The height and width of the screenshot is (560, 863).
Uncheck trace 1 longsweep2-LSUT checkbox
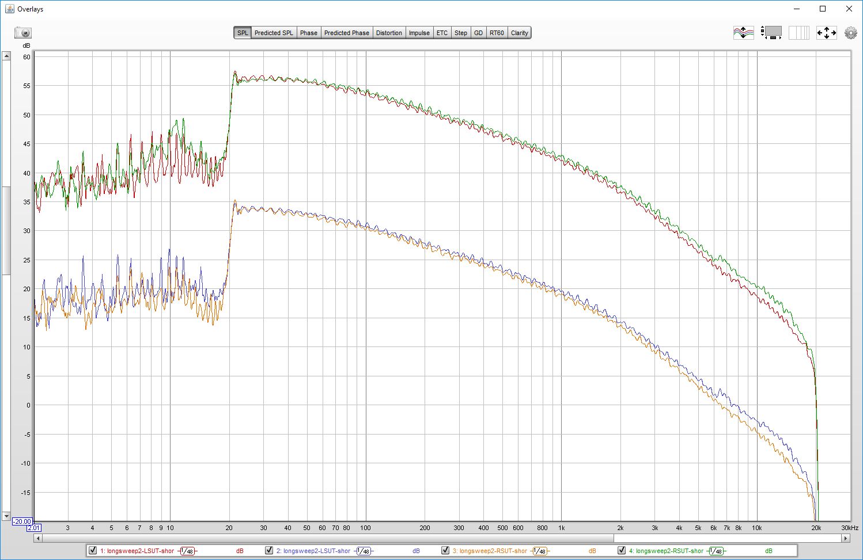coord(93,550)
